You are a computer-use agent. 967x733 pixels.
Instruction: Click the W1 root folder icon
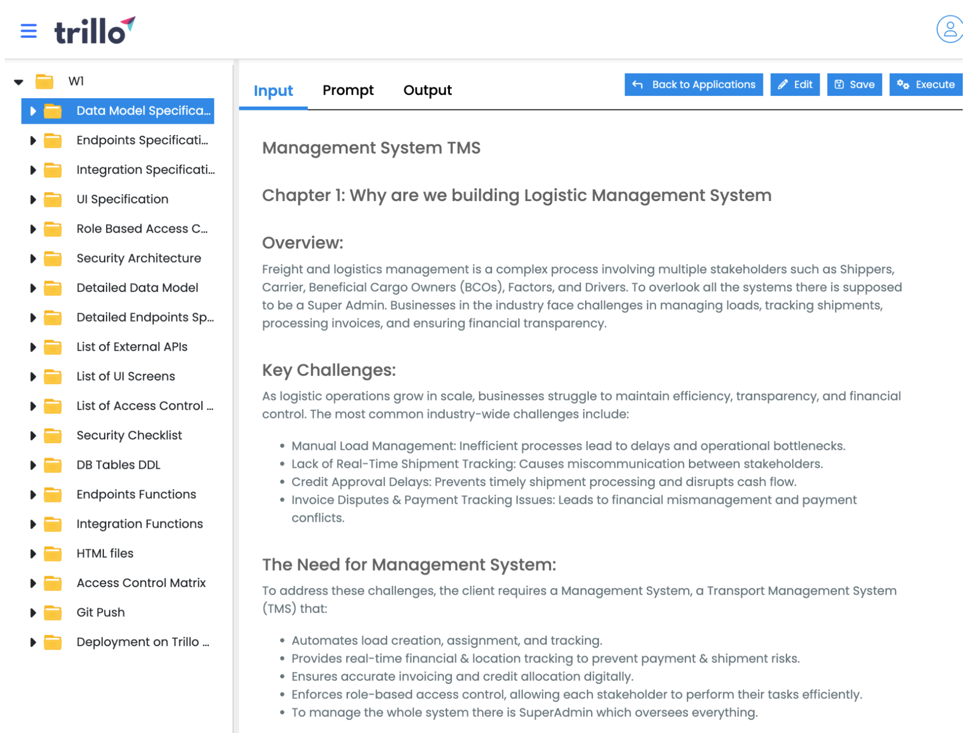click(x=44, y=81)
